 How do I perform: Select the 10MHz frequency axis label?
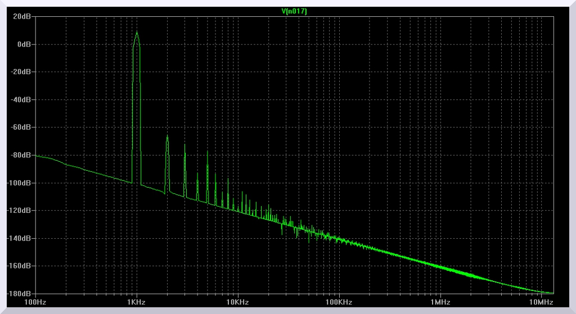point(541,302)
